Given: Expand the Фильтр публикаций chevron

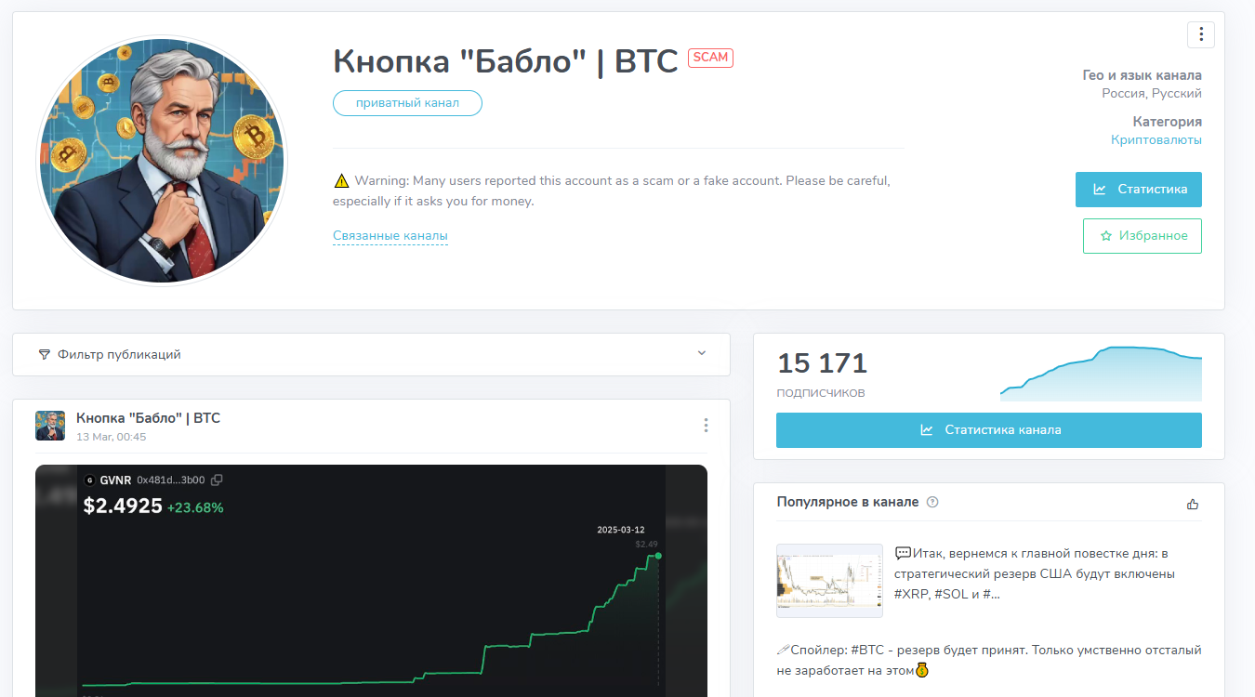Looking at the screenshot, I should click(x=702, y=353).
